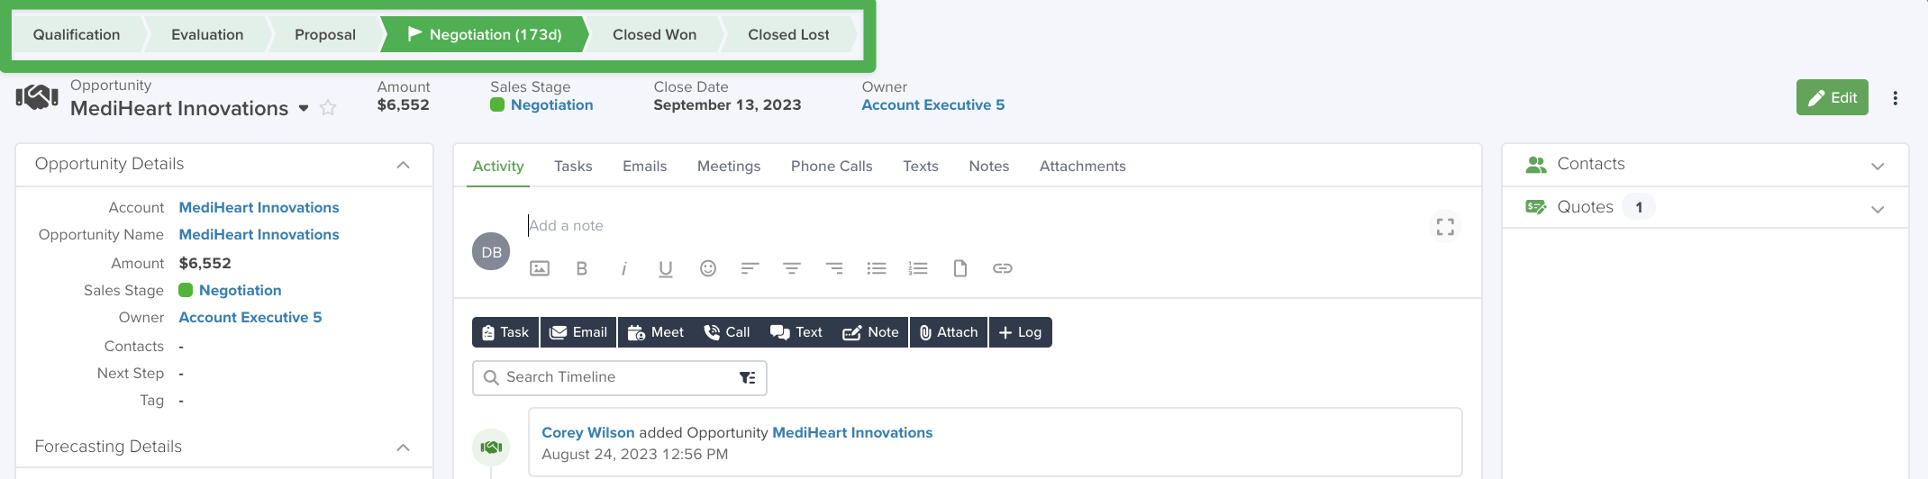This screenshot has width=1928, height=479.
Task: Open the emoji picker icon
Action: [x=708, y=268]
